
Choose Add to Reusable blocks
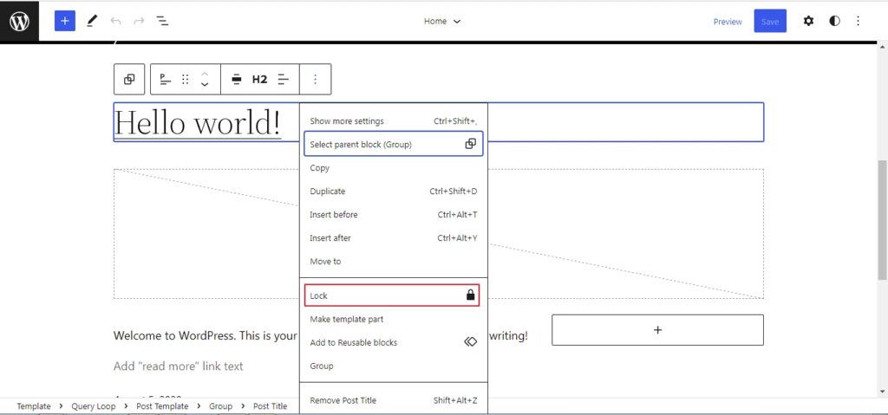tap(394, 342)
